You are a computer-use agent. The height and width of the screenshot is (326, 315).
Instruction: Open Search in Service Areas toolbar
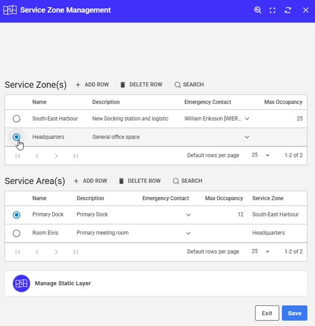(x=188, y=181)
